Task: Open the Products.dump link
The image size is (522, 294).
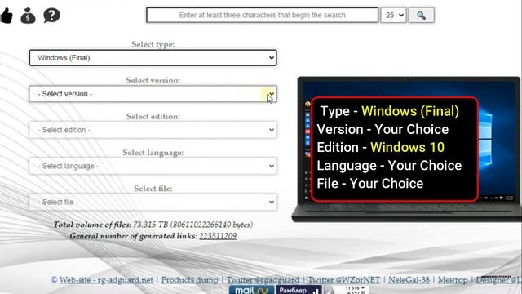Action: pos(190,280)
